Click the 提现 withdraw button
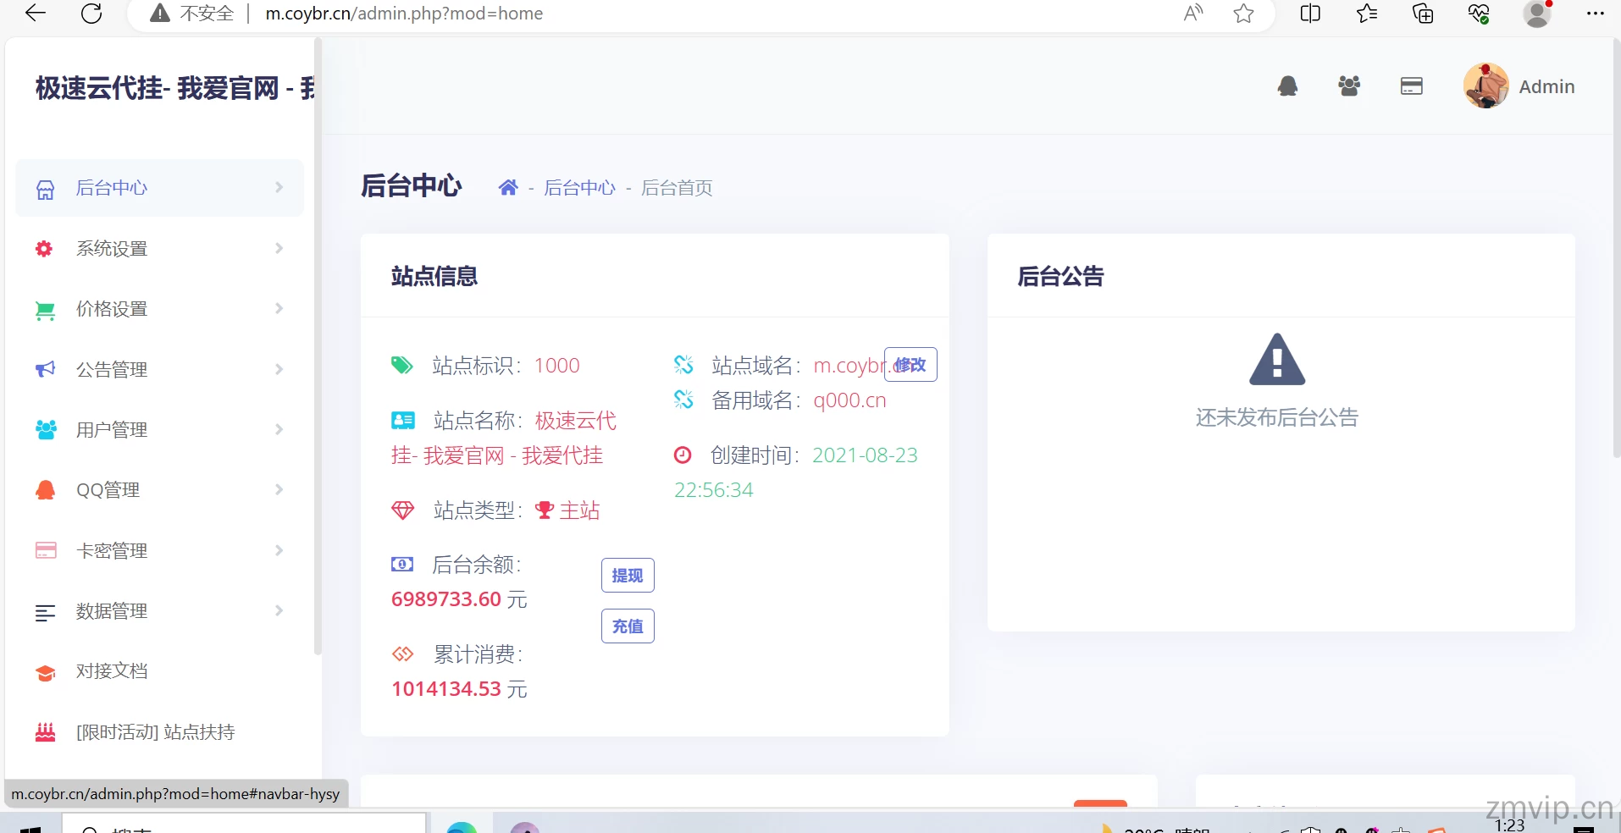The height and width of the screenshot is (833, 1621). [x=628, y=576]
